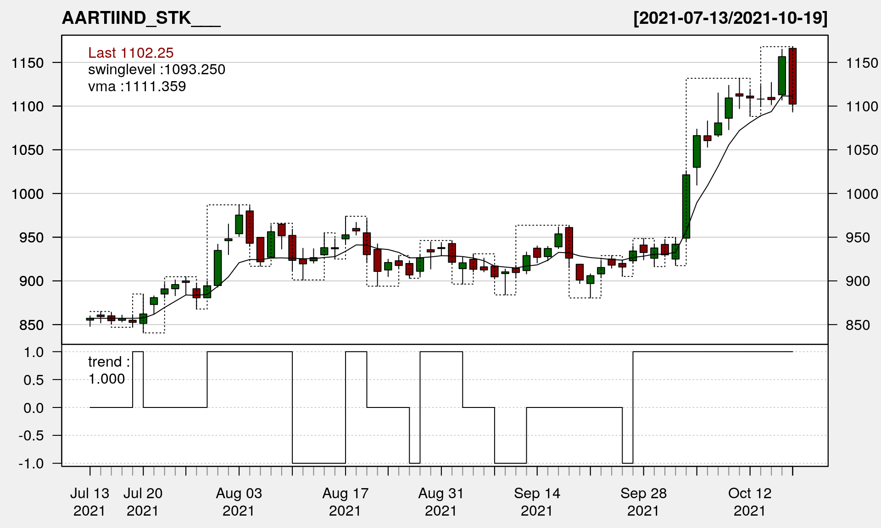Screen dimensions: 881x528
Task: Click the date range label at top right
Action: [730, 18]
